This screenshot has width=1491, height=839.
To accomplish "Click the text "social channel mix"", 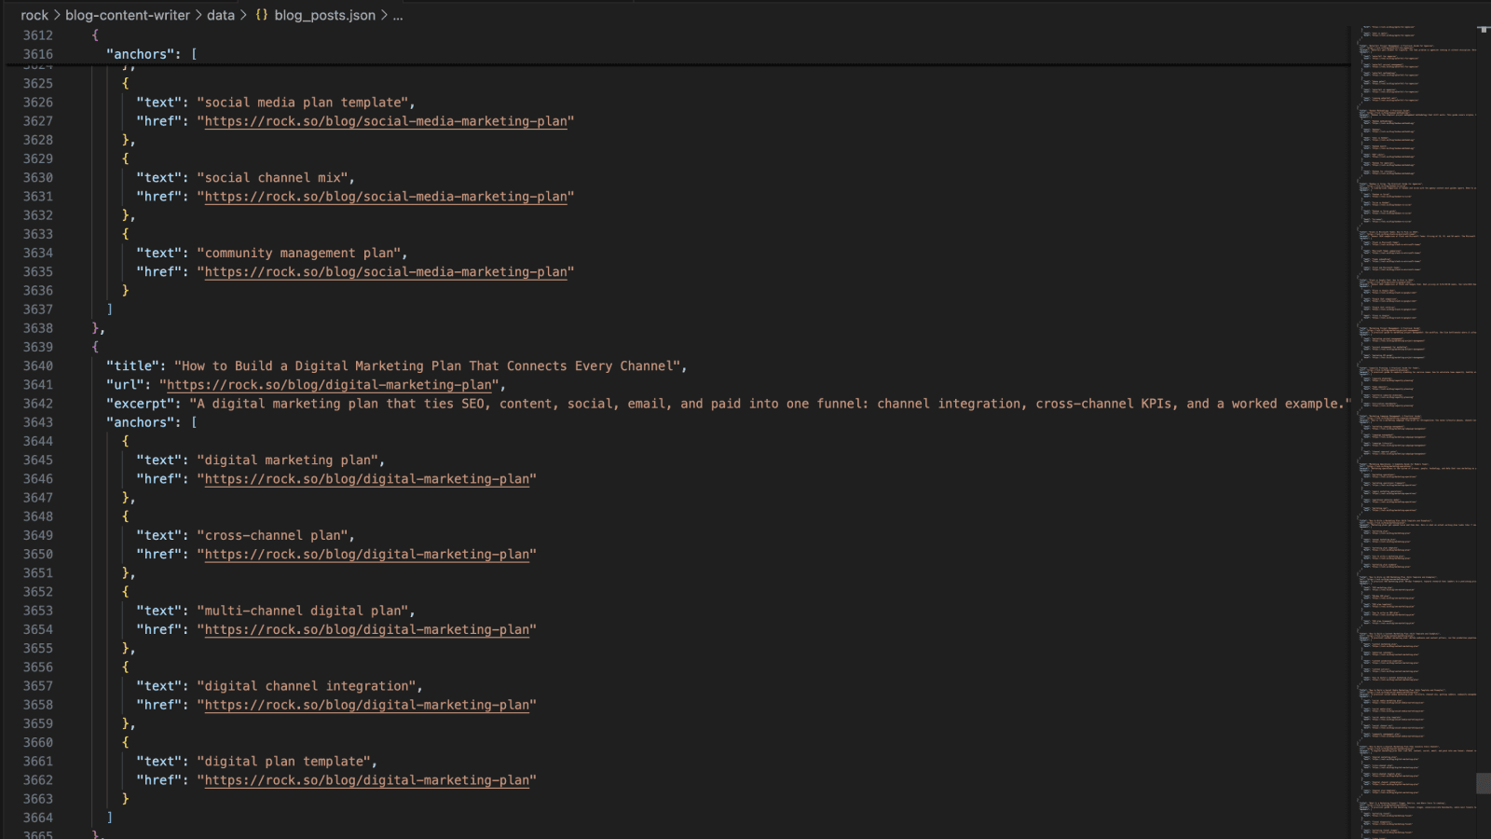I will point(273,178).
